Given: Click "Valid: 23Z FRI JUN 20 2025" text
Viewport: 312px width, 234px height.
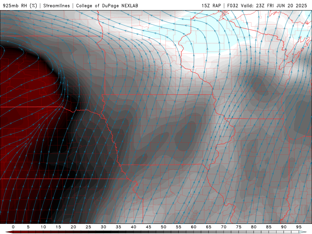Looking at the screenshot, I should pos(274,5).
